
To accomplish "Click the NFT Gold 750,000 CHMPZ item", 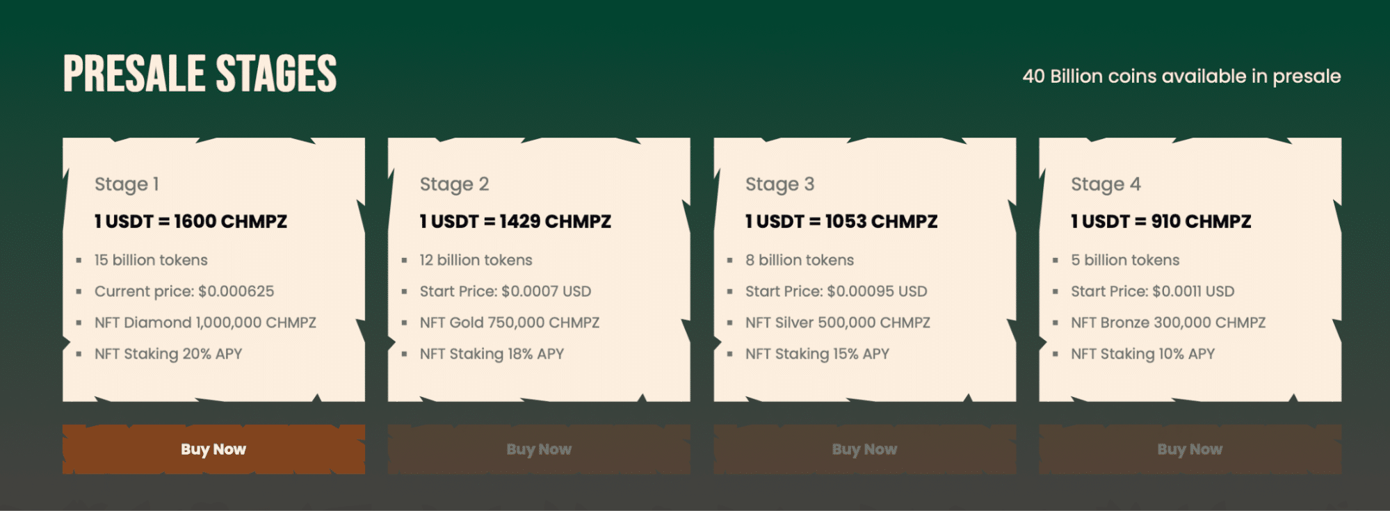I will click(510, 323).
